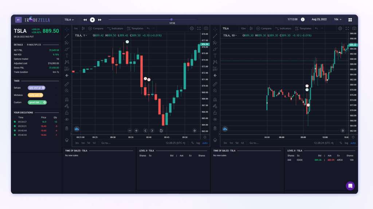Viewport: 373px width, 209px height.
Task: Click the purple back arrow button
Action: tap(18, 20)
